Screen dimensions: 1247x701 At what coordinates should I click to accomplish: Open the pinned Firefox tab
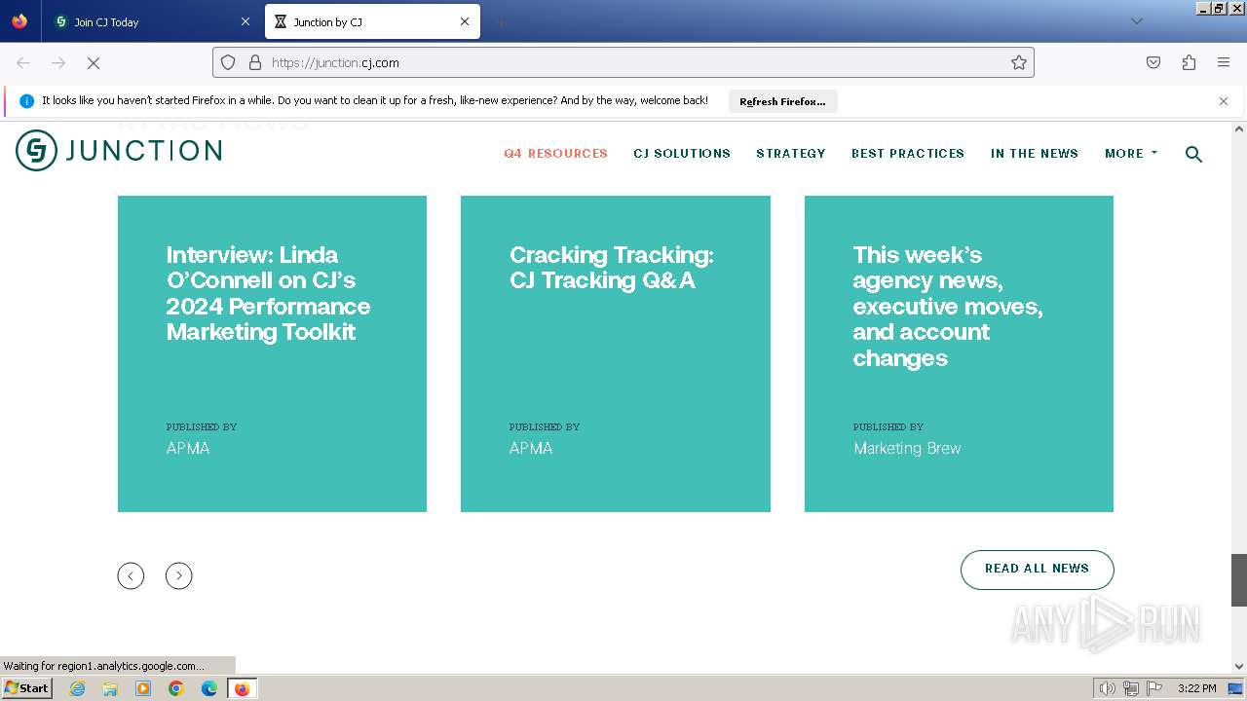(x=19, y=21)
